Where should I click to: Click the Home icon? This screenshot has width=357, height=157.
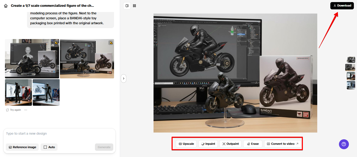[5, 5]
